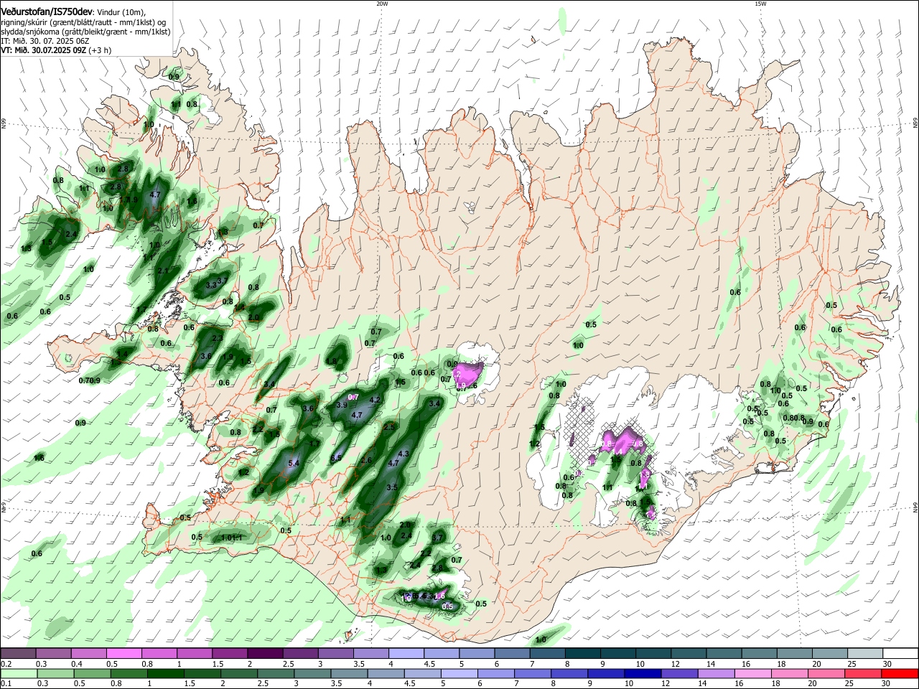This screenshot has width=919, height=689.
Task: Select bright pink 0.5 swatch in upper legend
Action: (x=123, y=653)
